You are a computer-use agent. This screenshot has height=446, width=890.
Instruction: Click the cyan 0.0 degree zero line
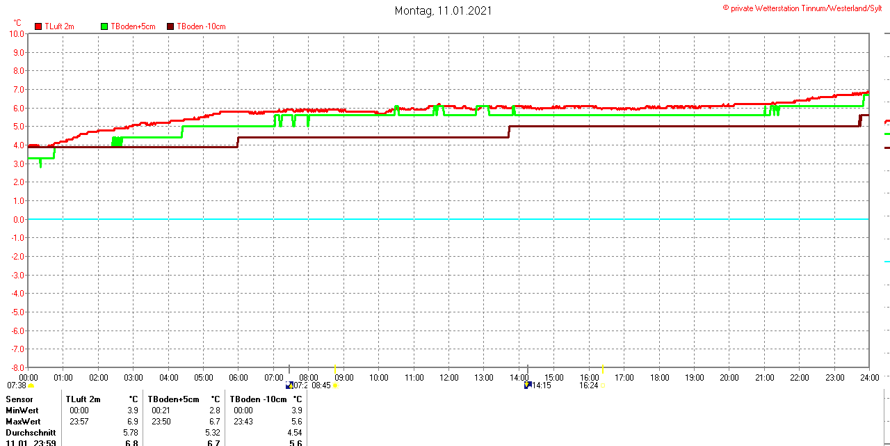(x=445, y=219)
